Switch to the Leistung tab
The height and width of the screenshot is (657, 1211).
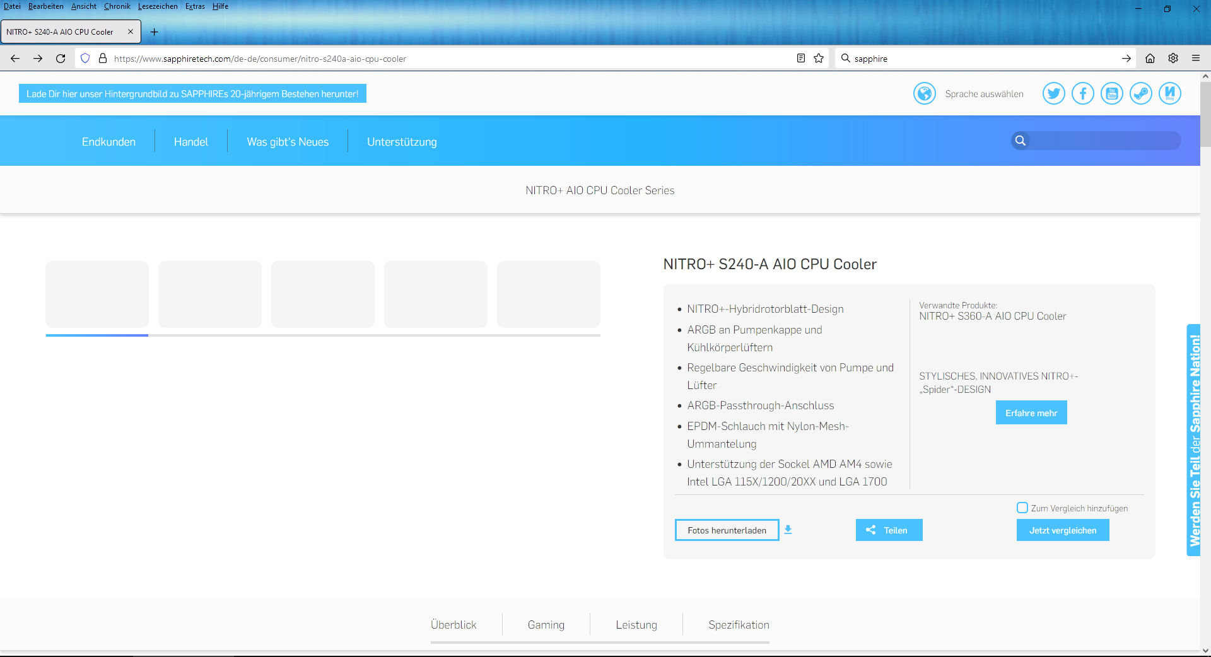coord(636,625)
